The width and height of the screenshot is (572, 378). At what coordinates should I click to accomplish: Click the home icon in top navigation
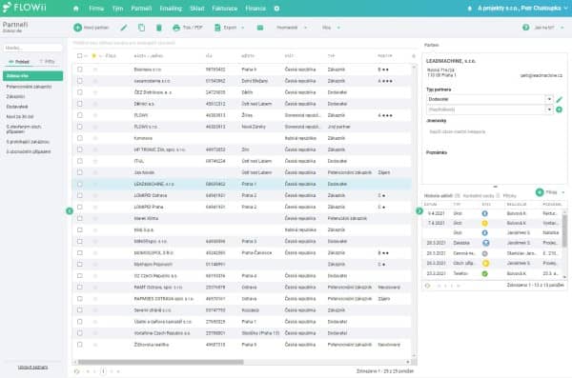(76, 9)
